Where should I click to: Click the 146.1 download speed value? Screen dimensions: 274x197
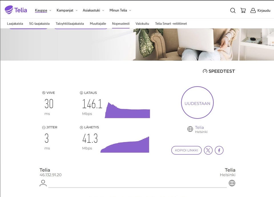92,104
